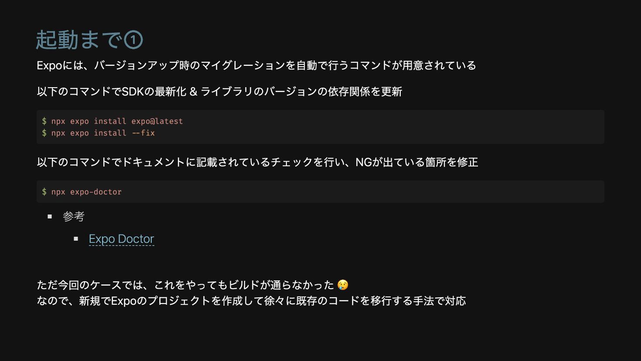641x361 pixels.
Task: Click the dollar prompt on first install line
Action: click(44, 121)
